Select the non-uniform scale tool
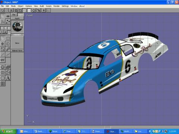The image size is (179, 134). [x=3, y=49]
